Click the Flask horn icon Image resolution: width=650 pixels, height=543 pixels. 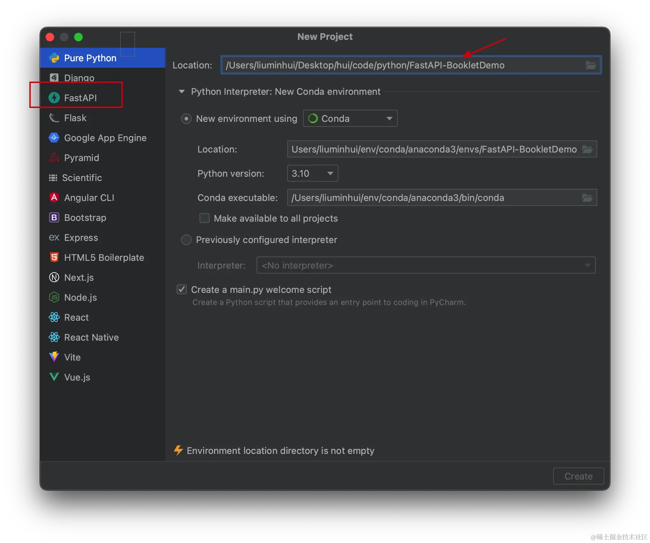tap(54, 118)
